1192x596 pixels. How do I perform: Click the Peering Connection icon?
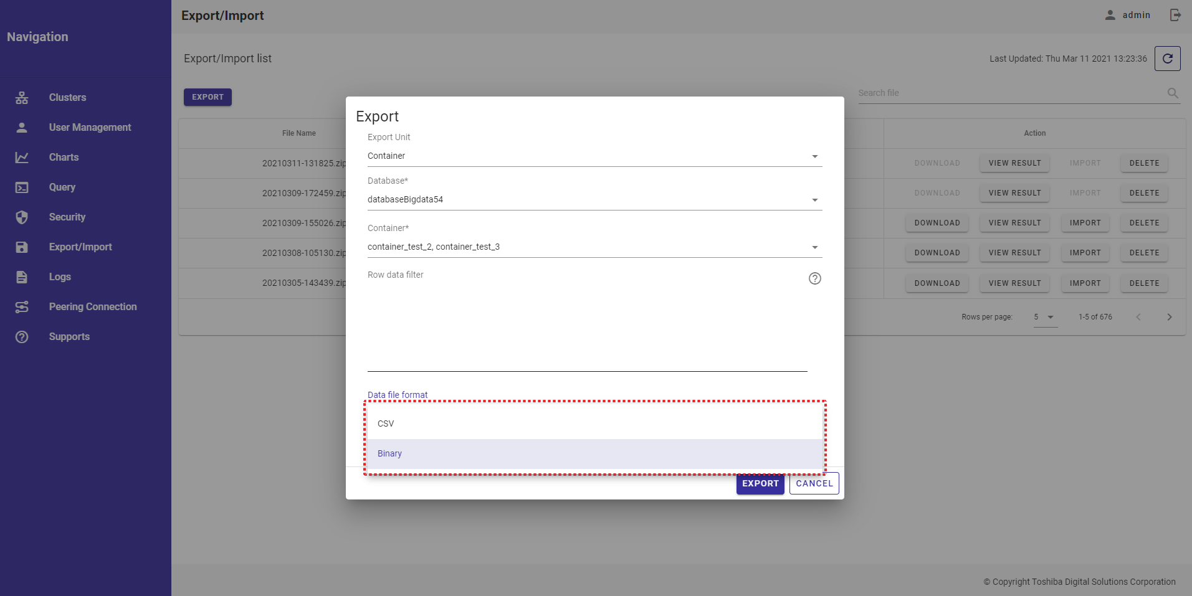22,306
